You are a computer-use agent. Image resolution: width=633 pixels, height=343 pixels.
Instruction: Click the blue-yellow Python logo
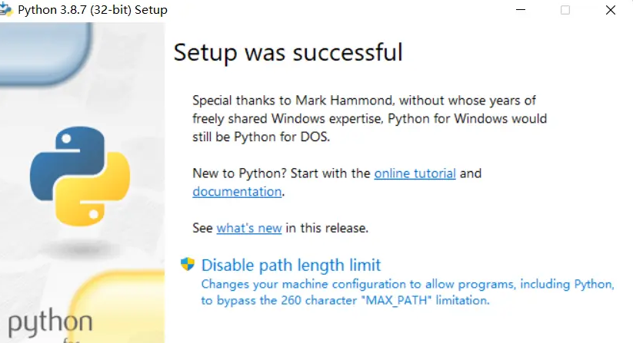[x=80, y=176]
